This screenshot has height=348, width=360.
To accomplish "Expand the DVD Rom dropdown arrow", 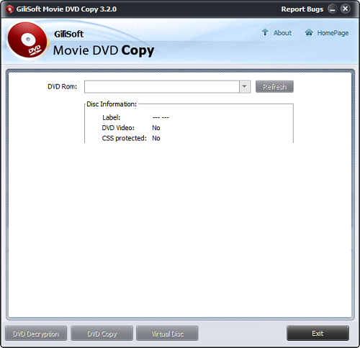I will pos(245,86).
